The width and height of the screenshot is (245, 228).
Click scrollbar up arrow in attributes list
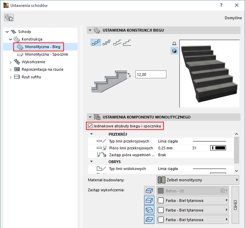237,134
